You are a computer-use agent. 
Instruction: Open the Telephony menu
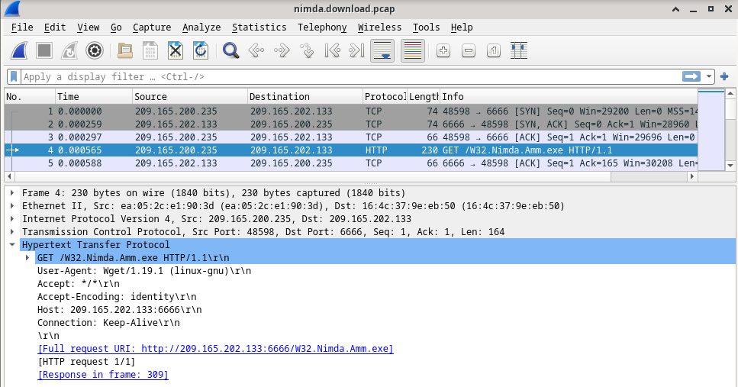pyautogui.click(x=322, y=27)
